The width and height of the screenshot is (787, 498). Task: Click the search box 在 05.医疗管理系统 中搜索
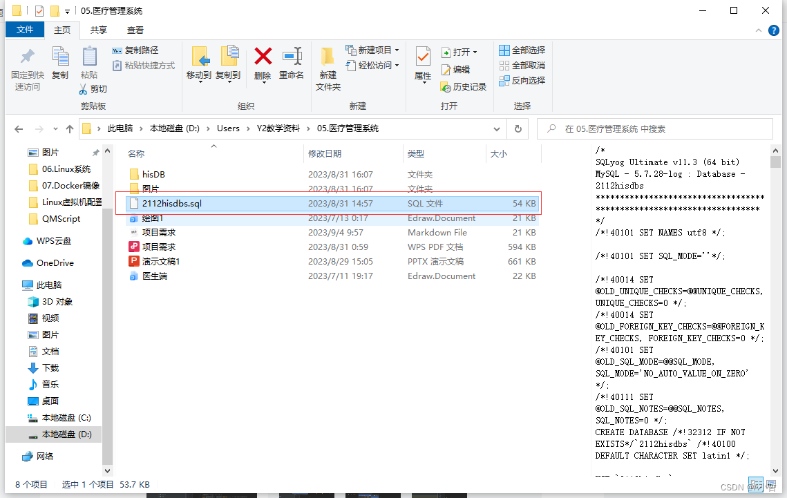pos(655,129)
